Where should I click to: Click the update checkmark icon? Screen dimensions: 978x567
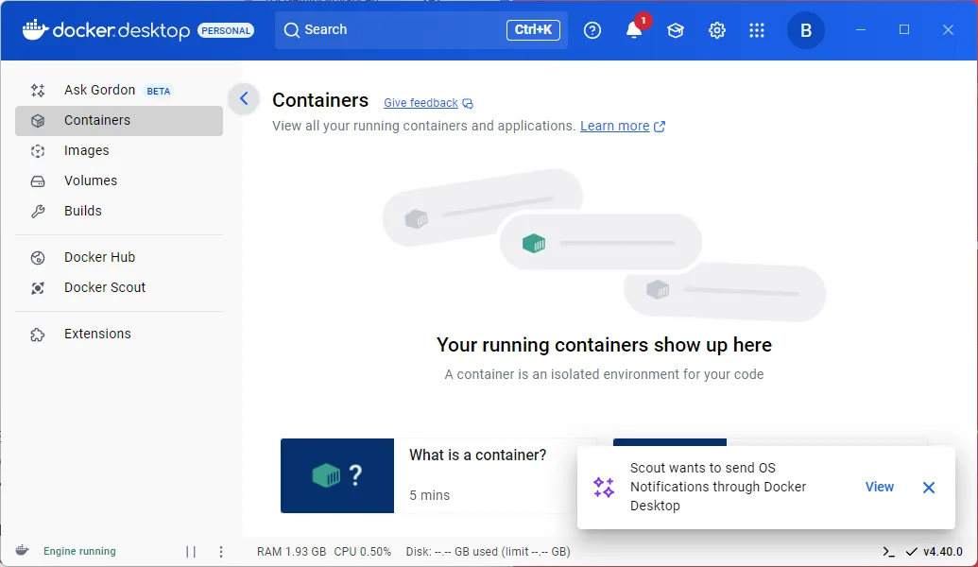coord(911,551)
